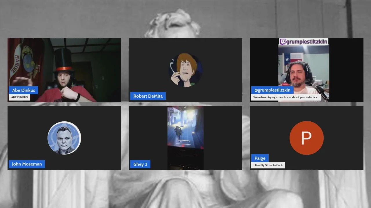Click the 'Ghey 2' name label
Image resolution: width=371 pixels, height=208 pixels.
[x=140, y=164]
